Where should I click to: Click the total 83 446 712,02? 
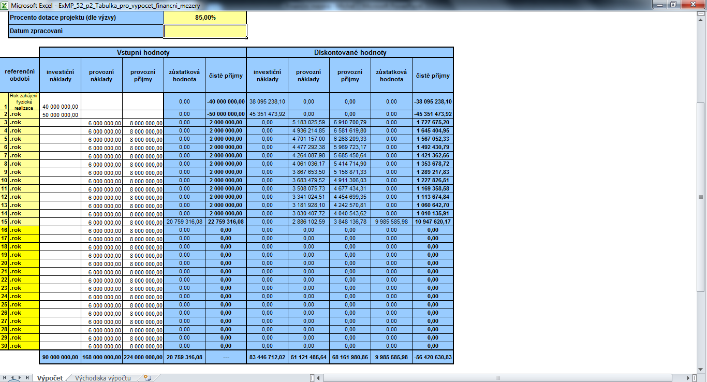(267, 357)
